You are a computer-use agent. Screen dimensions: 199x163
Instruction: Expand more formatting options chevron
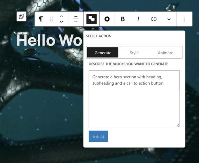(169, 19)
